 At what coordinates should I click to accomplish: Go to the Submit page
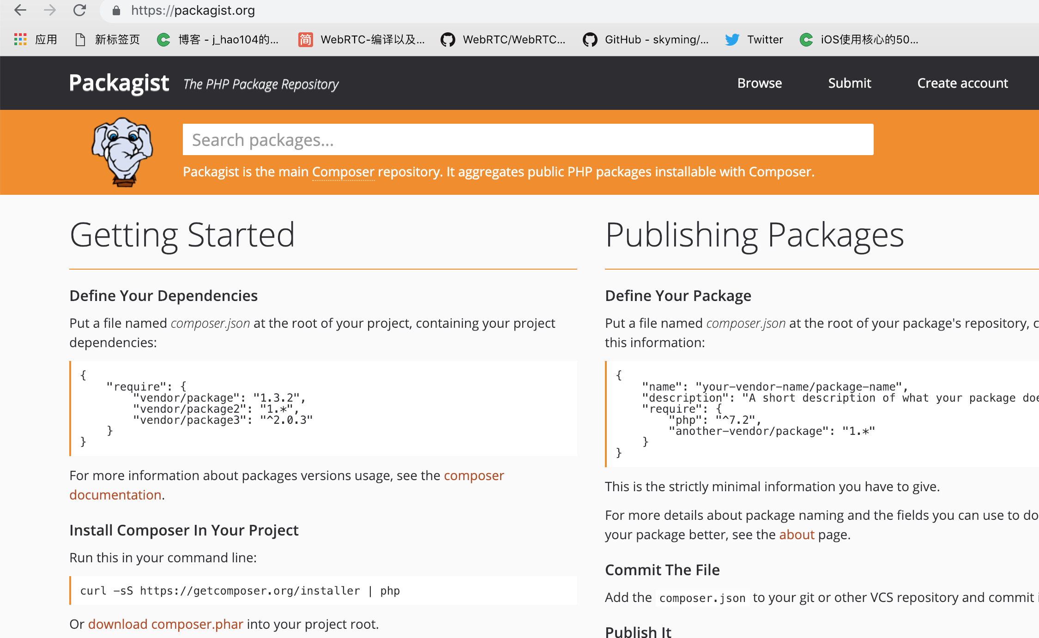pos(849,83)
